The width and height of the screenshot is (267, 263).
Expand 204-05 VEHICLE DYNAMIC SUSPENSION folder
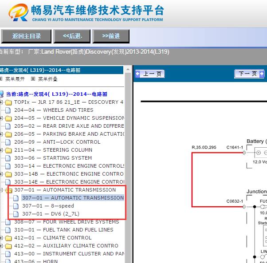[x=1, y=118]
